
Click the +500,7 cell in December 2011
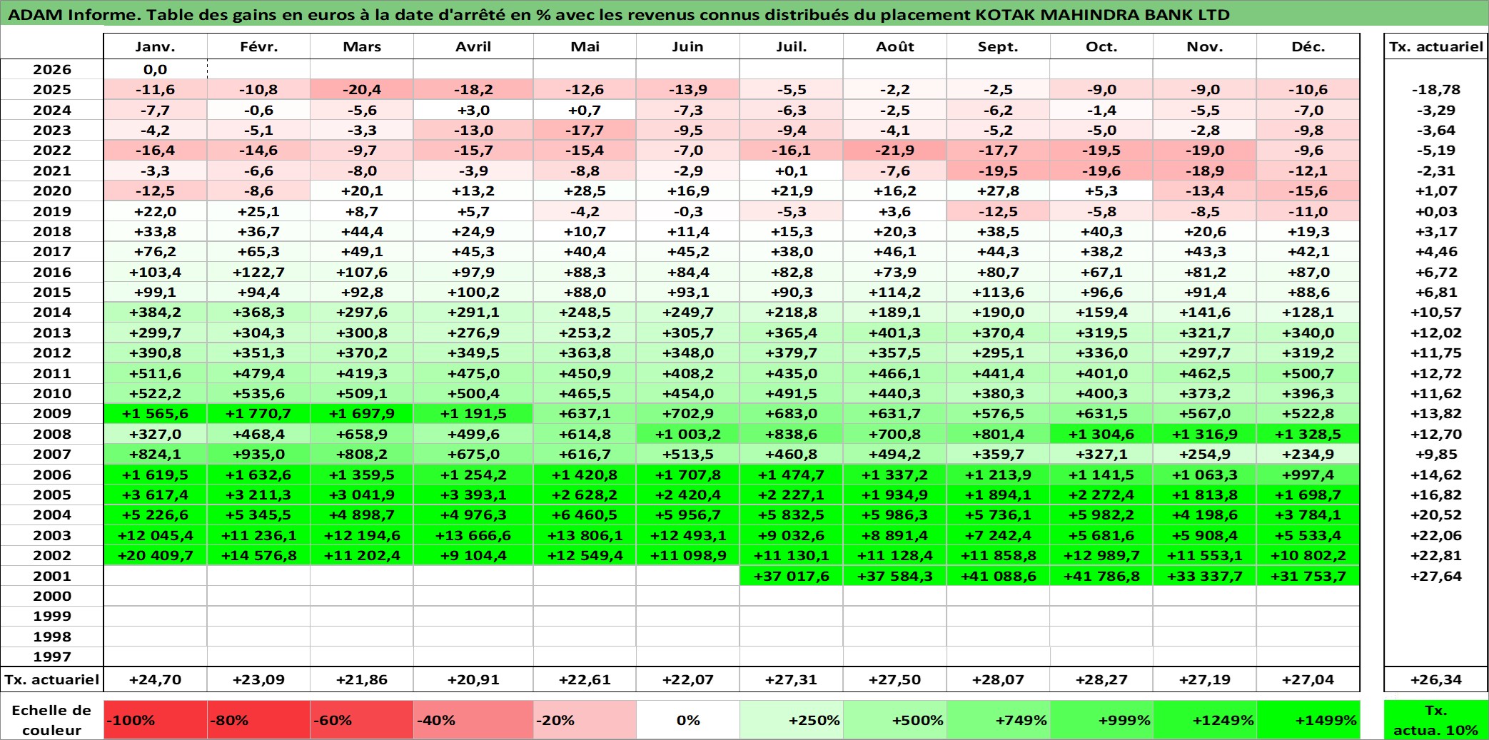click(x=1308, y=373)
